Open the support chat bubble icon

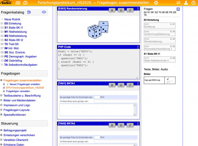tap(25, 3)
